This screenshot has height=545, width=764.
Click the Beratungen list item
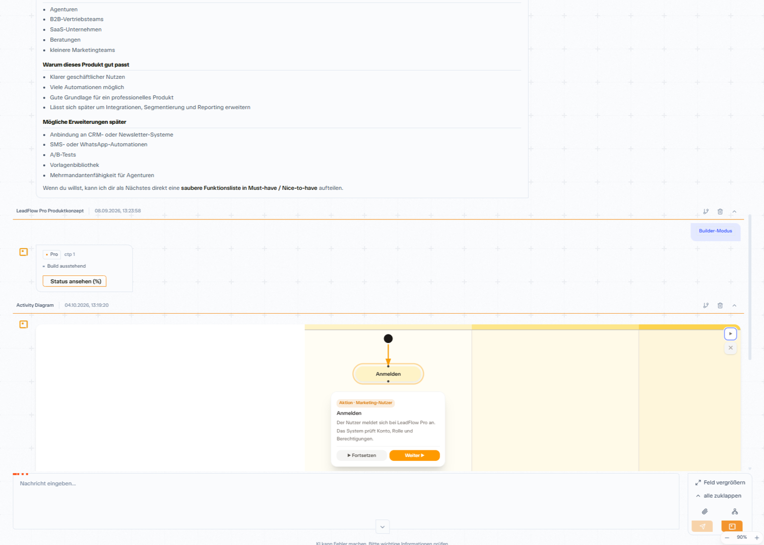[x=65, y=40]
